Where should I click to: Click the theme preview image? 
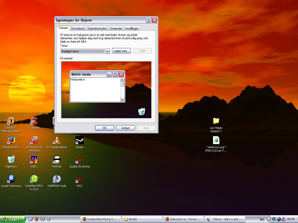[106, 90]
